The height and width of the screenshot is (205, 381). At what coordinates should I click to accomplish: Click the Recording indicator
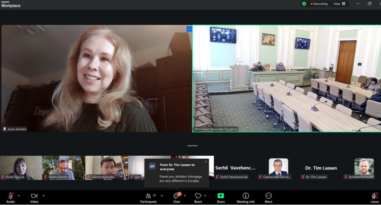319,4
